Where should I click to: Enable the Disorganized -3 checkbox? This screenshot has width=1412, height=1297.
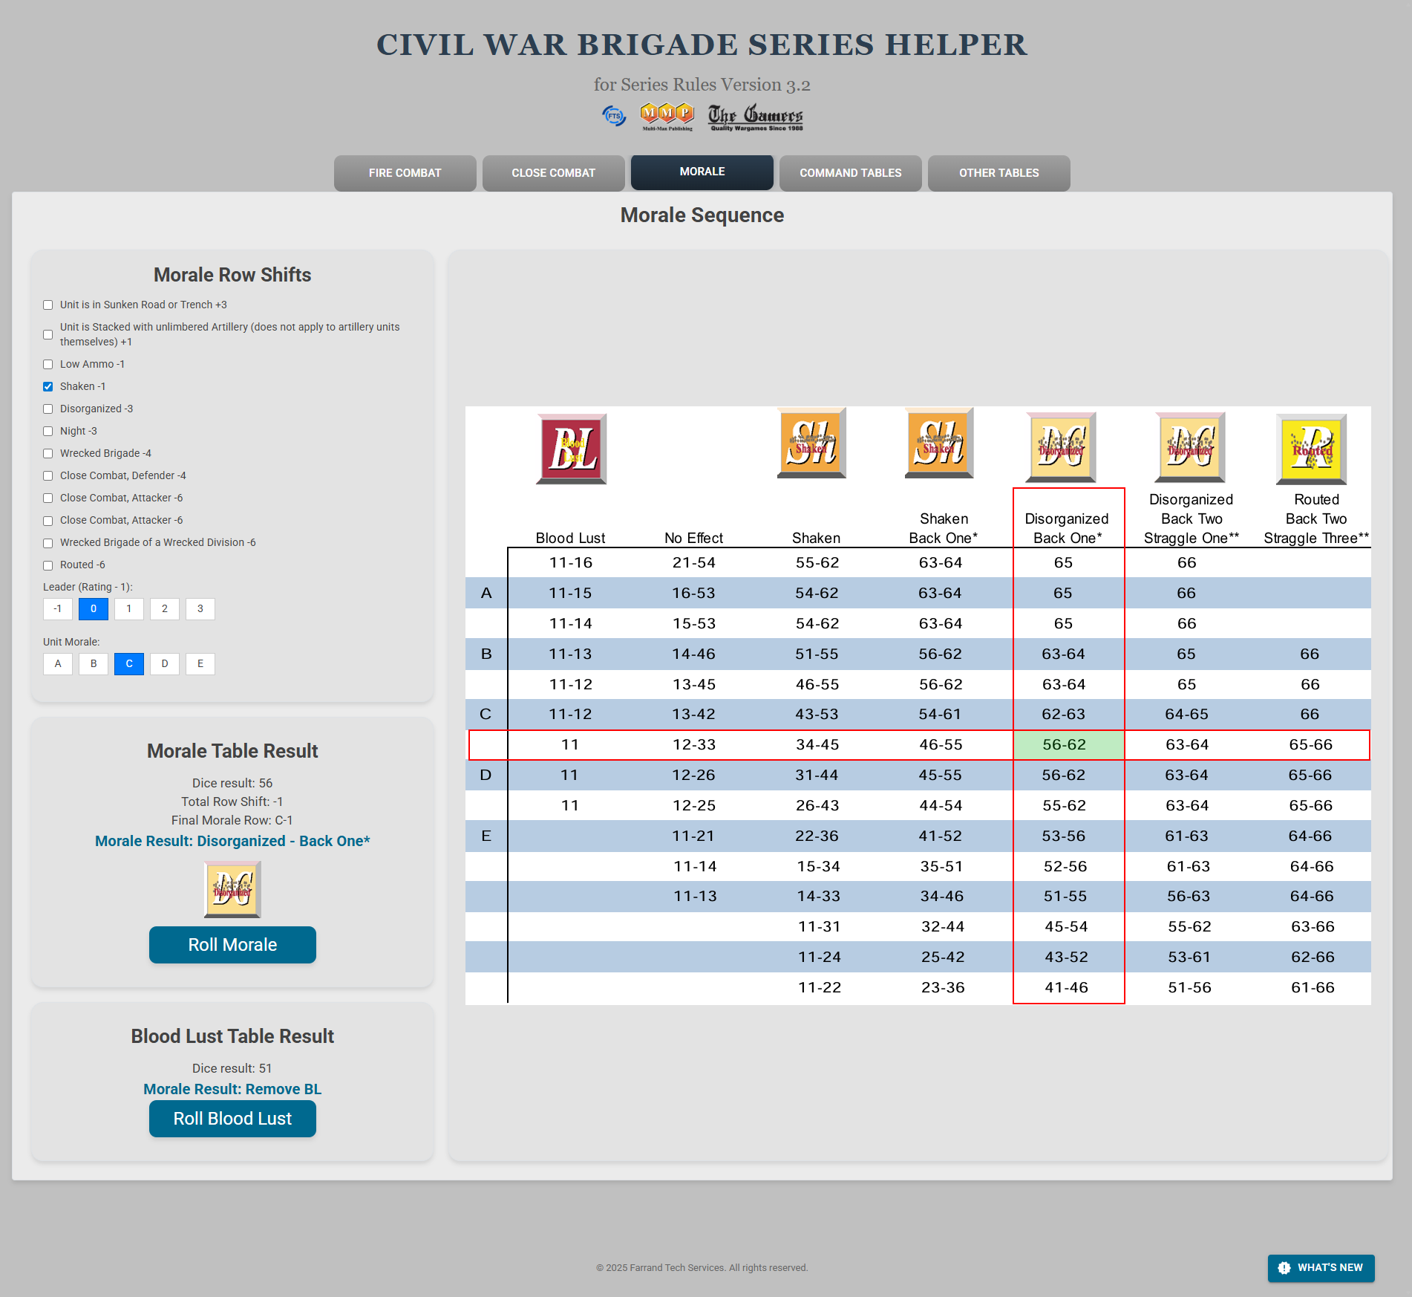click(x=48, y=409)
